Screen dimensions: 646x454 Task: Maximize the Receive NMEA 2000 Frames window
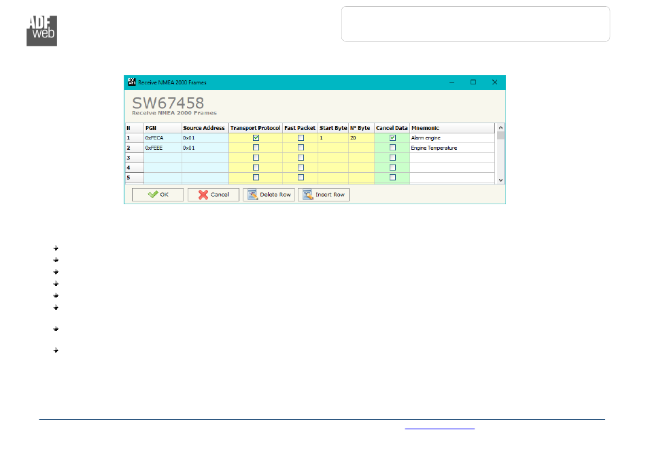point(473,82)
